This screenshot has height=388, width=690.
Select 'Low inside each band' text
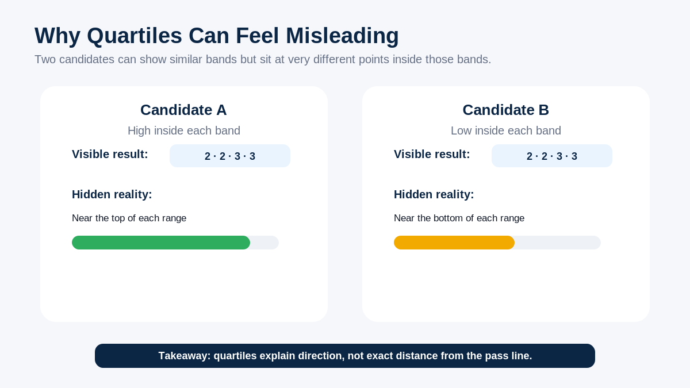coord(506,130)
